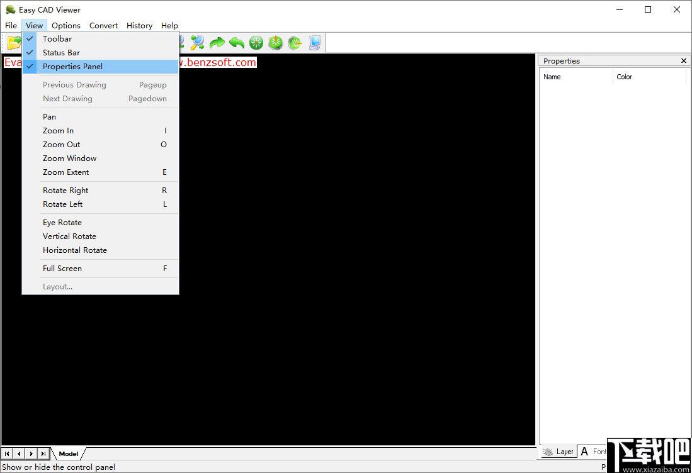Click the Horizontal Rotate toolbar icon
Screen dimensions: 692x473
[295, 43]
